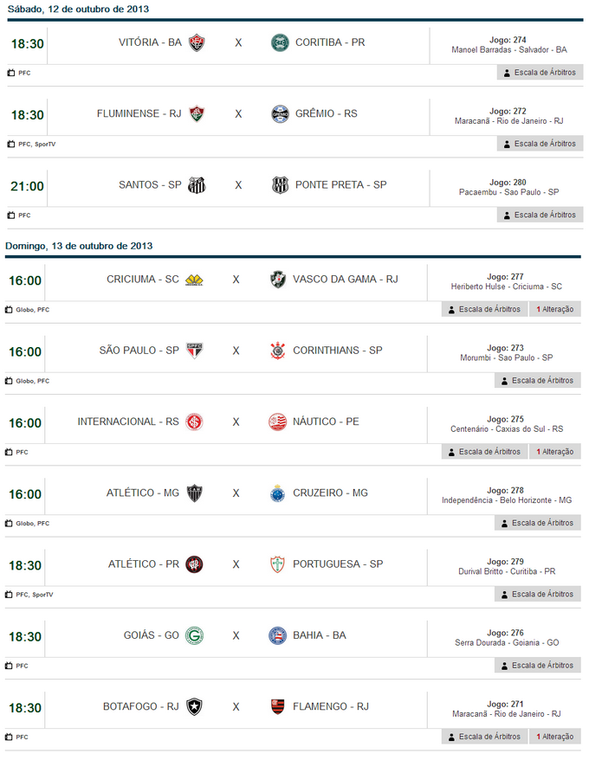Open Escala de Árbitros for Santos match

tap(540, 215)
